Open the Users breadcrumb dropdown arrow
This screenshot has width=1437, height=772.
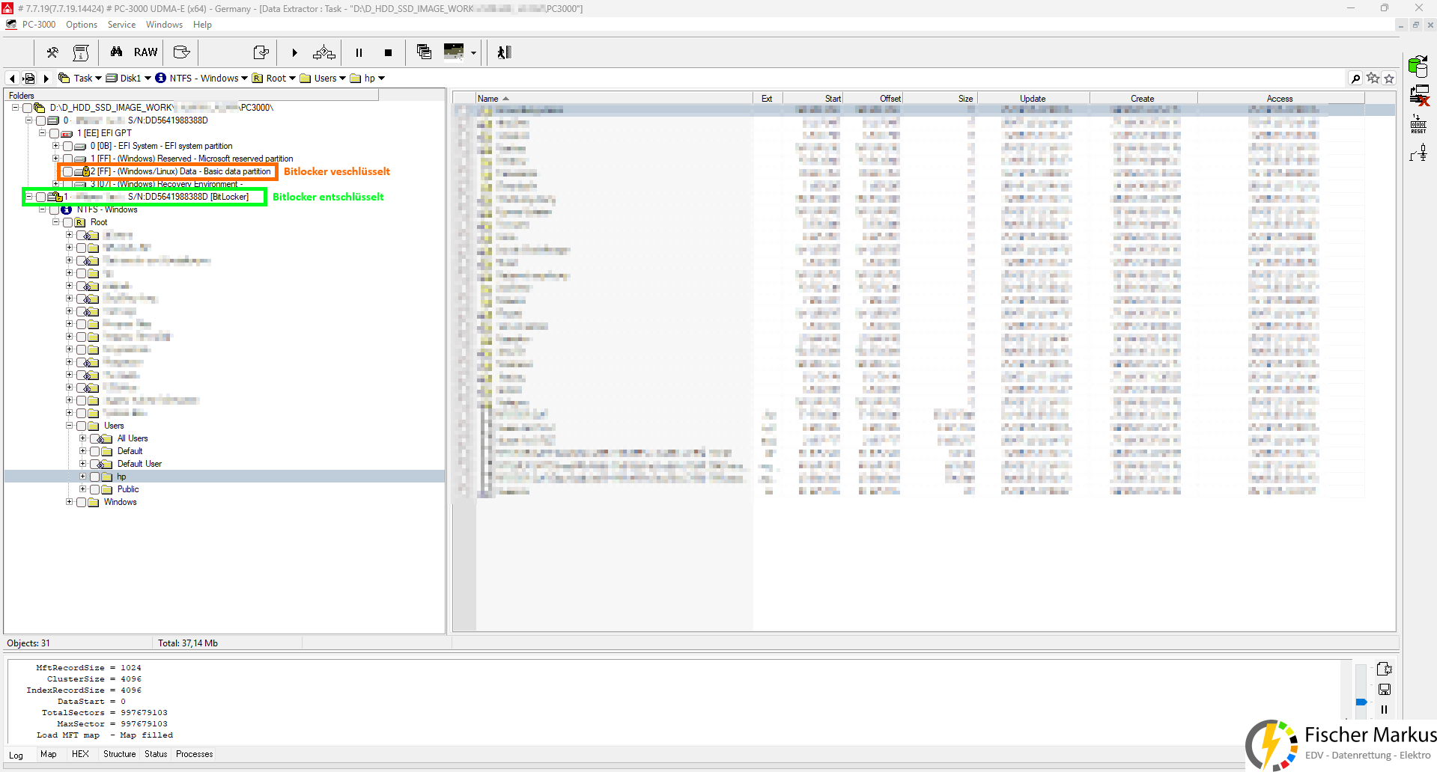[x=343, y=79]
